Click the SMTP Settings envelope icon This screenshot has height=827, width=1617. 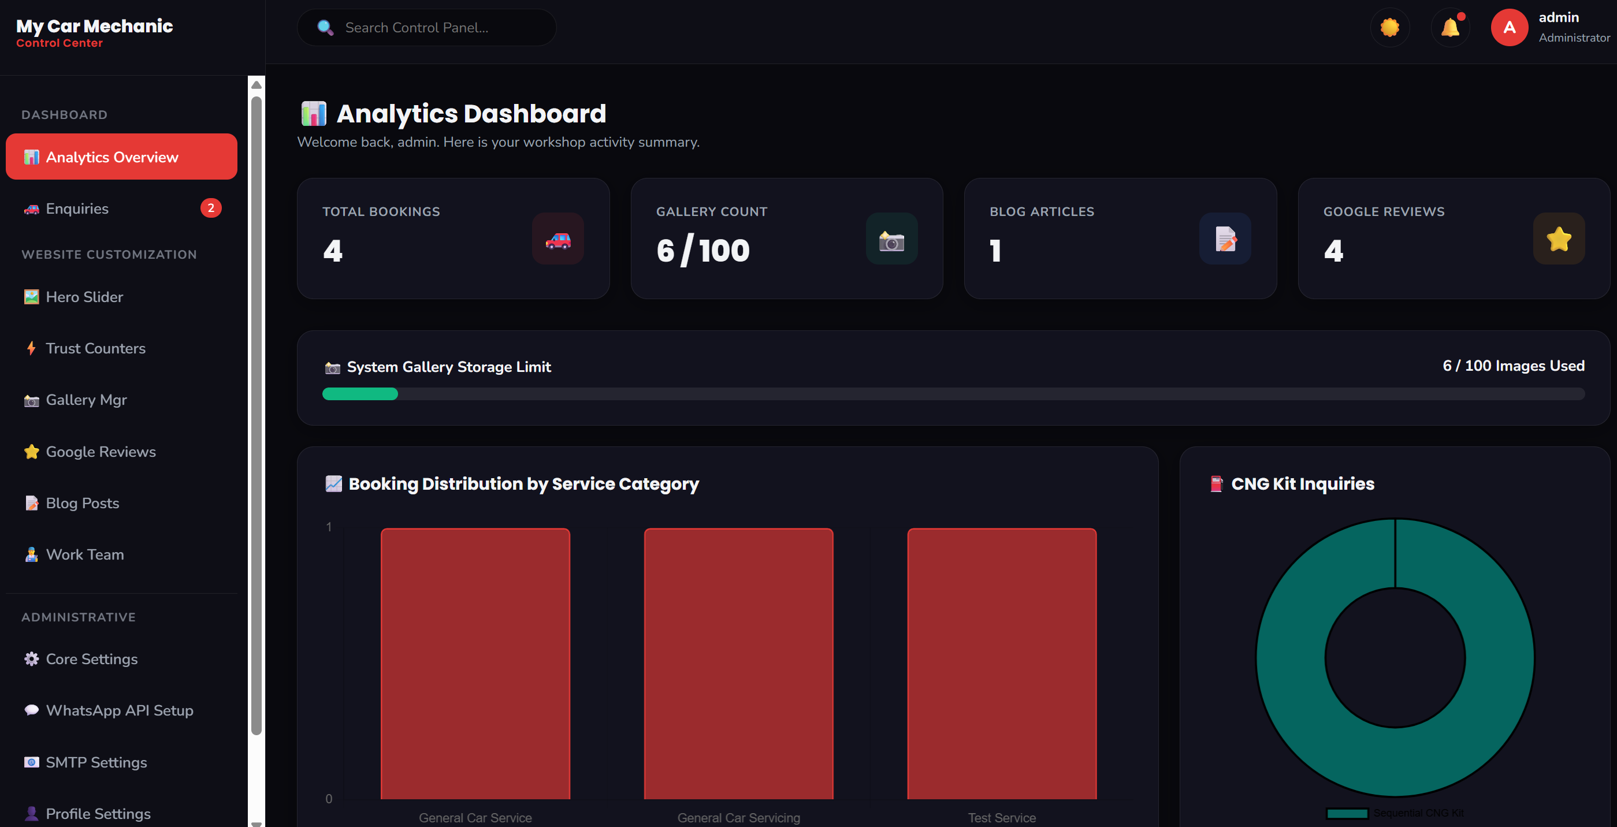31,762
